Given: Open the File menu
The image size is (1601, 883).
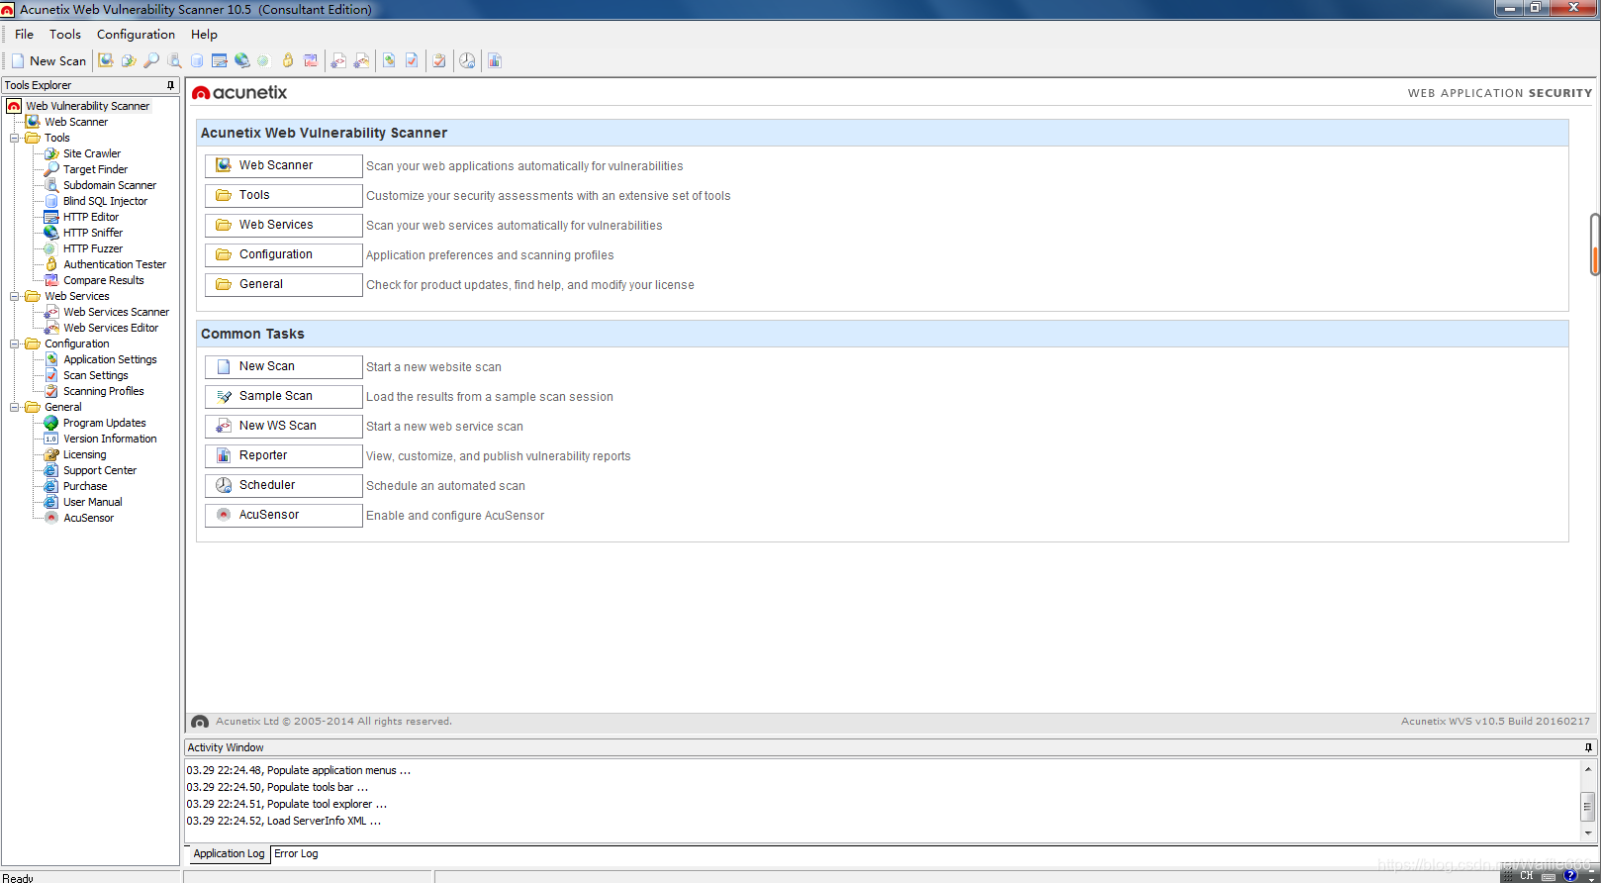Looking at the screenshot, I should pyautogui.click(x=24, y=34).
